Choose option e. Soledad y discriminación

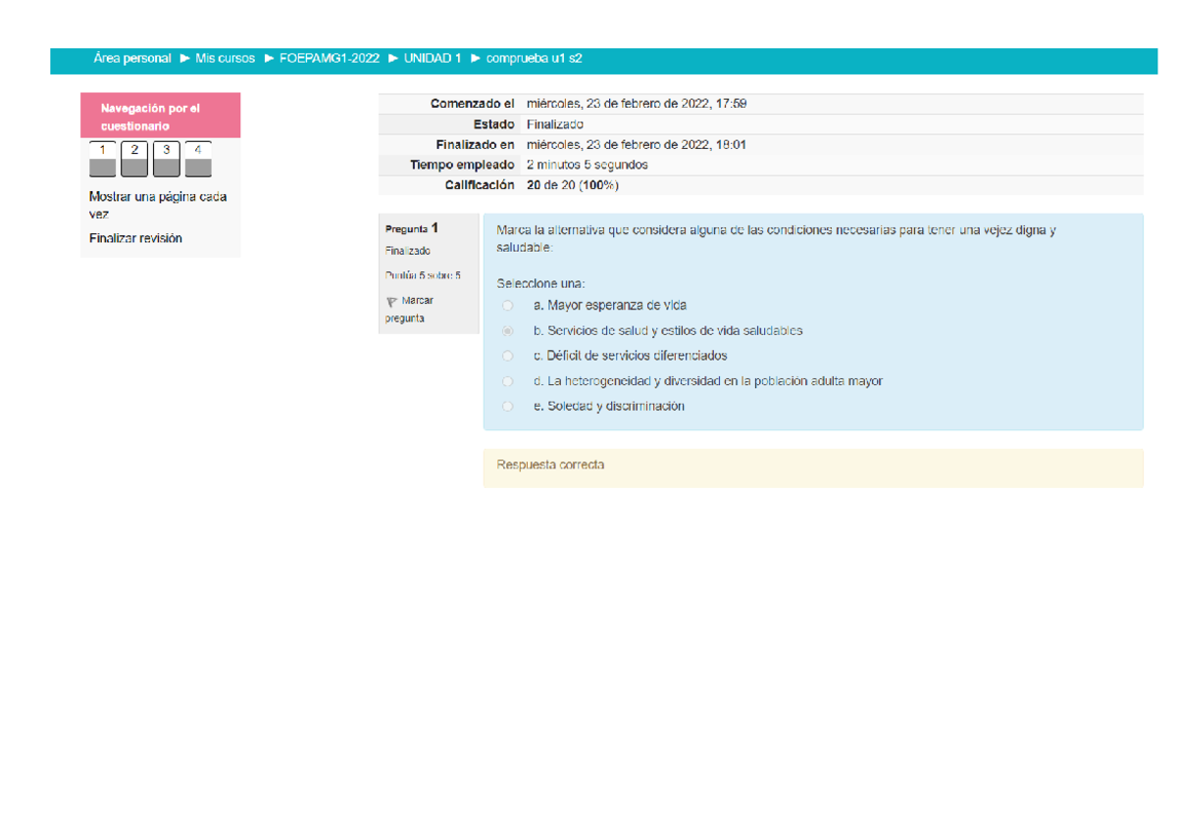pyautogui.click(x=507, y=406)
